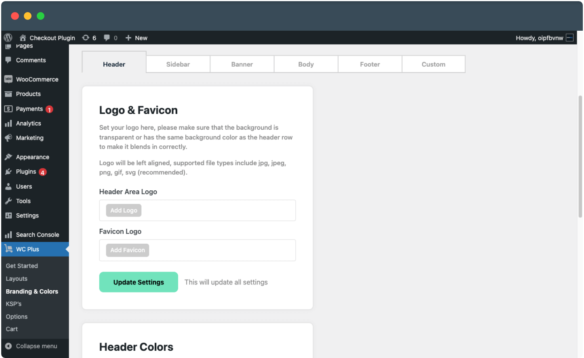Open KSP's submenu item
The image size is (584, 358).
tap(14, 304)
